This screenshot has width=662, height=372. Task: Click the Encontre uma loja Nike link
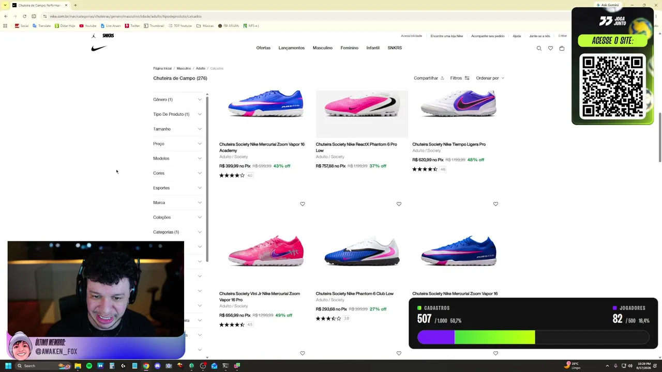tap(447, 36)
